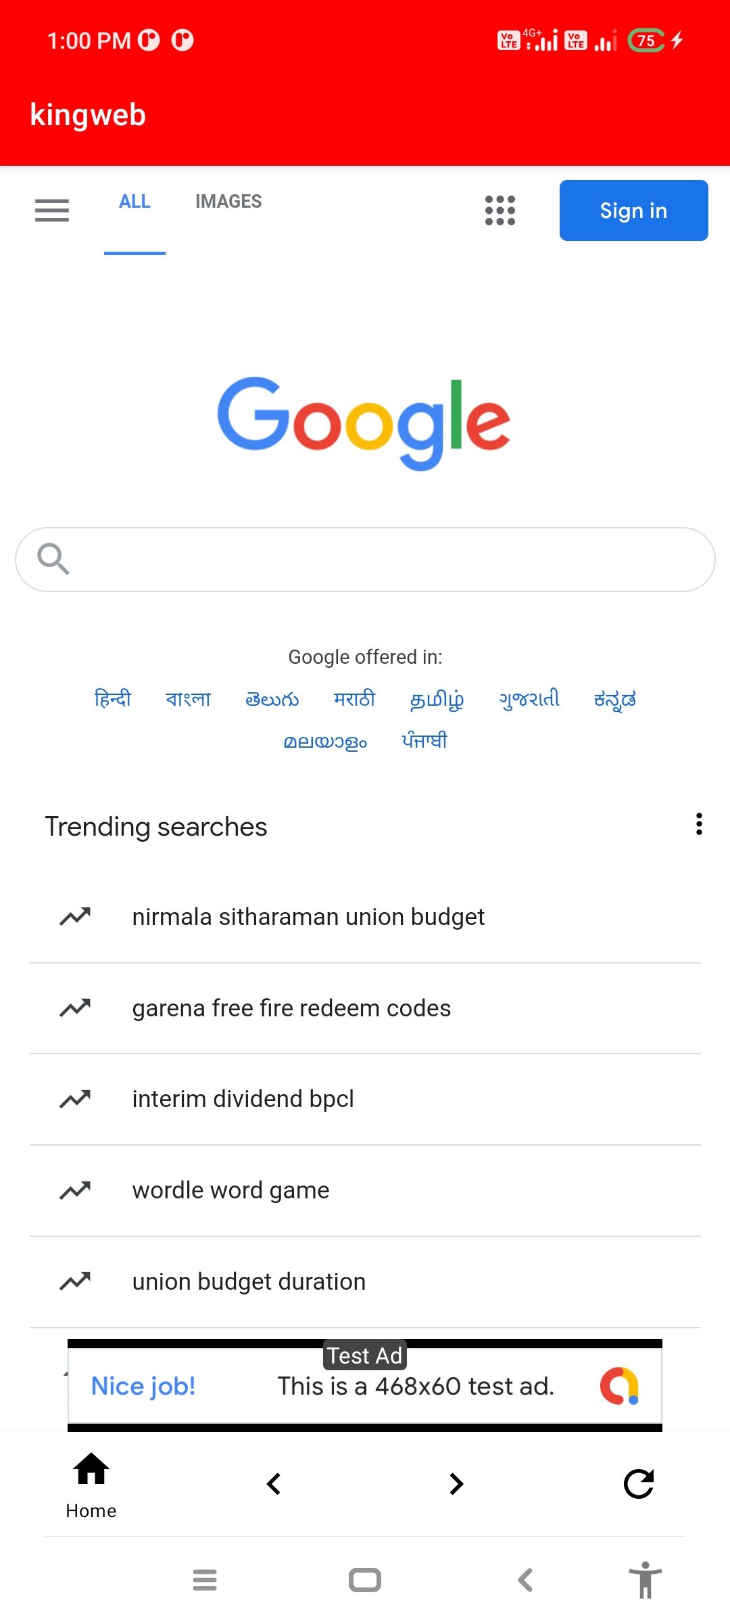Choose the தமிழ் language link
Viewport: 730px width, 1624px height.
click(437, 698)
